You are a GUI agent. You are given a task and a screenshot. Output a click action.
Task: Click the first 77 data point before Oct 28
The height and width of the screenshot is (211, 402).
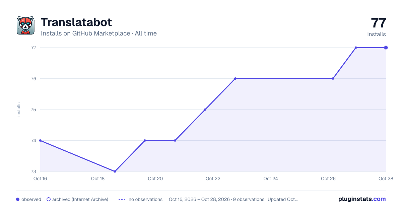[x=356, y=48]
